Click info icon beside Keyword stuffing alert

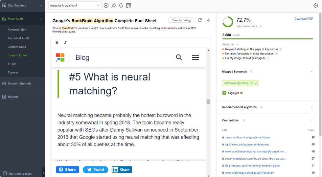[281, 49]
